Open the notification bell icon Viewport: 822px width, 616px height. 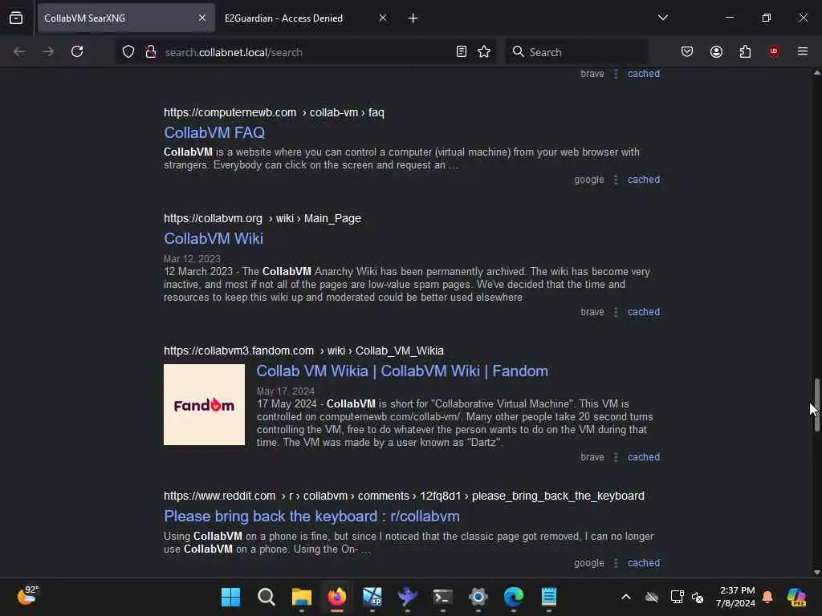pos(768,597)
